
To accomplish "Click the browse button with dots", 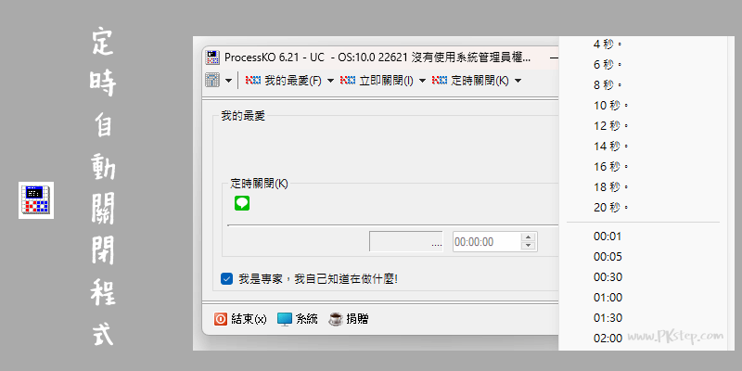I will point(406,242).
